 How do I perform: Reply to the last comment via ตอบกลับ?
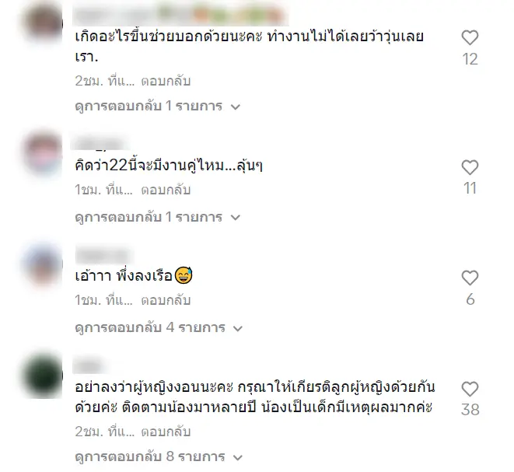[166, 432]
